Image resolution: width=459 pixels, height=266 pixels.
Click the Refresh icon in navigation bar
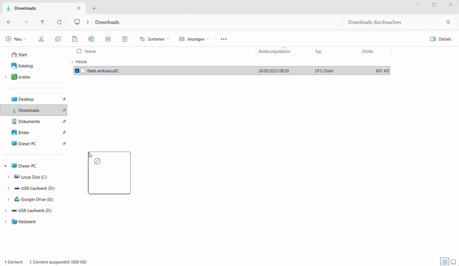coord(59,22)
